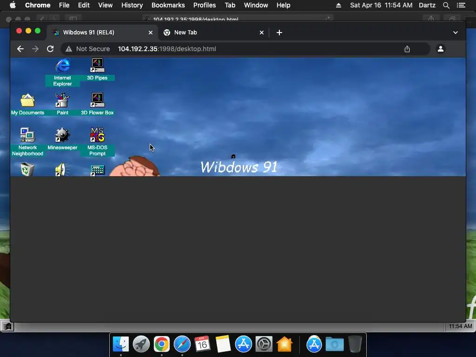Open the File menu
476x357 pixels.
pyautogui.click(x=64, y=5)
